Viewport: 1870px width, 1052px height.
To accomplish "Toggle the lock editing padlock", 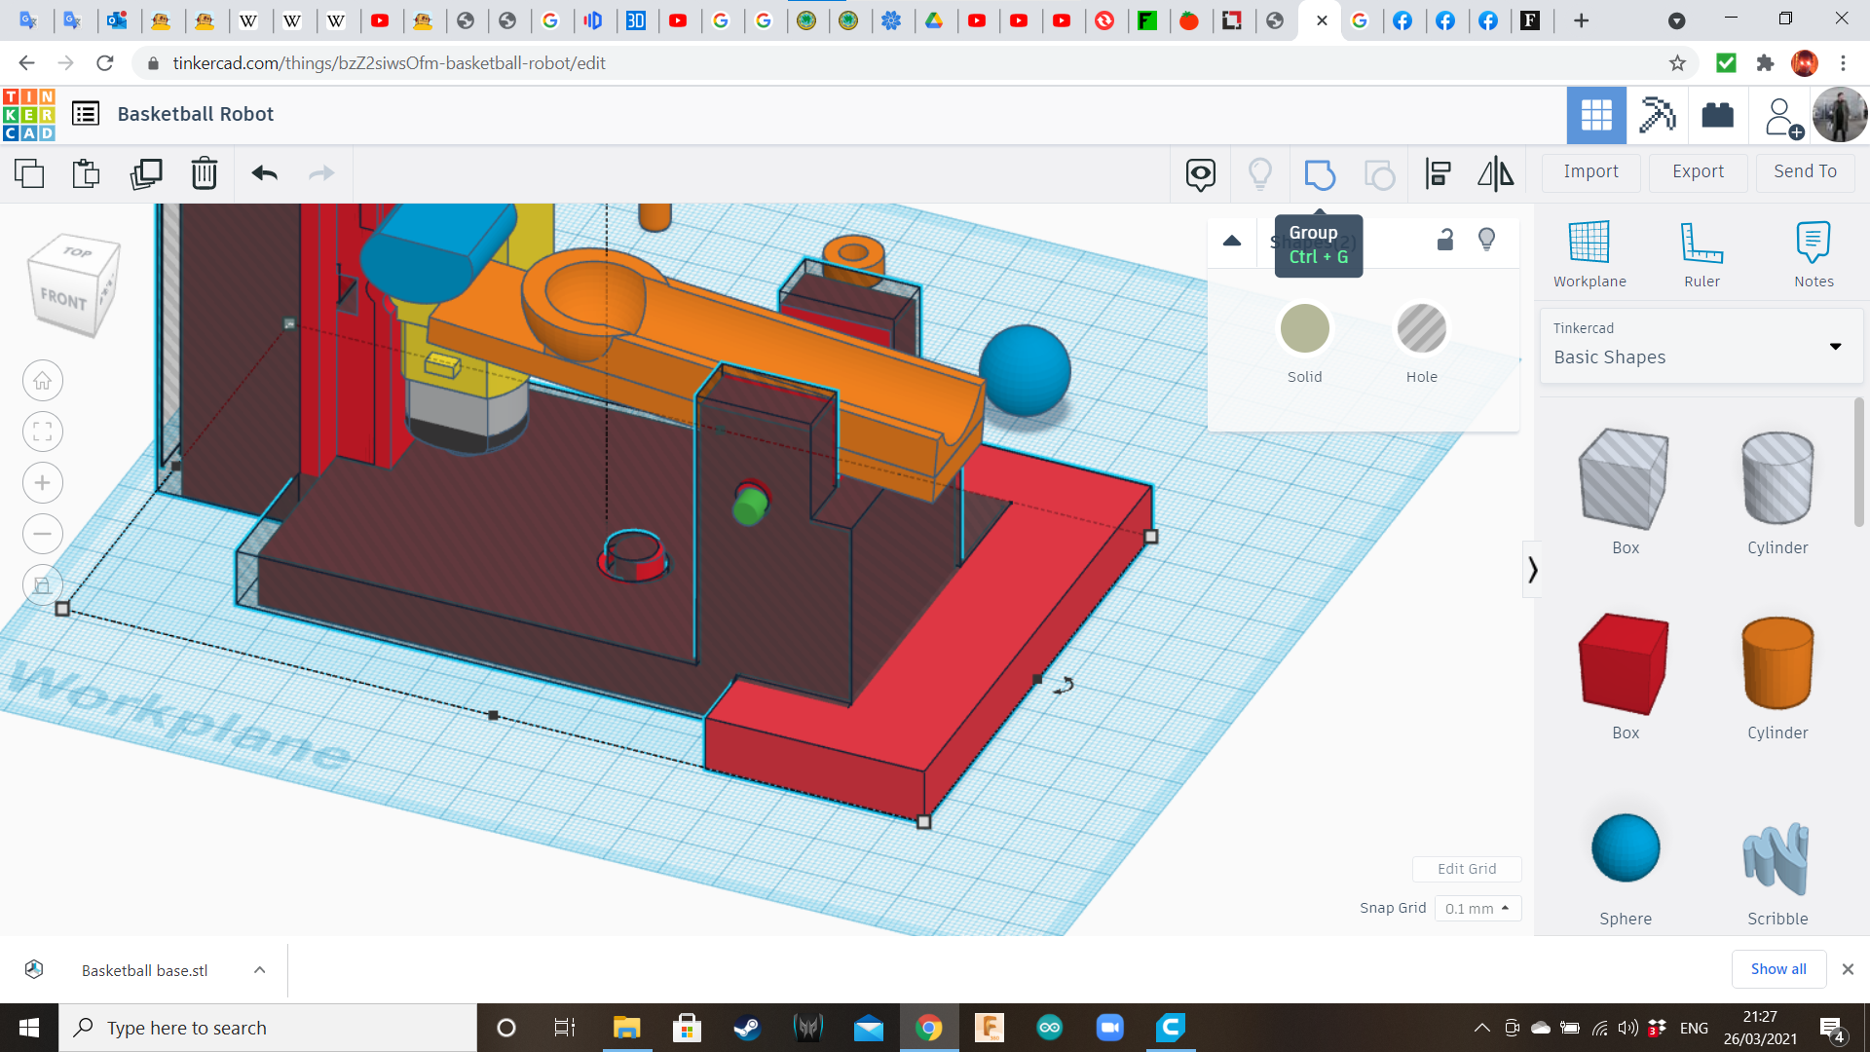I will click(1445, 240).
